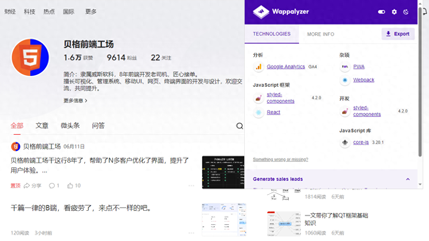Select the 微头条 tab

pos(70,126)
